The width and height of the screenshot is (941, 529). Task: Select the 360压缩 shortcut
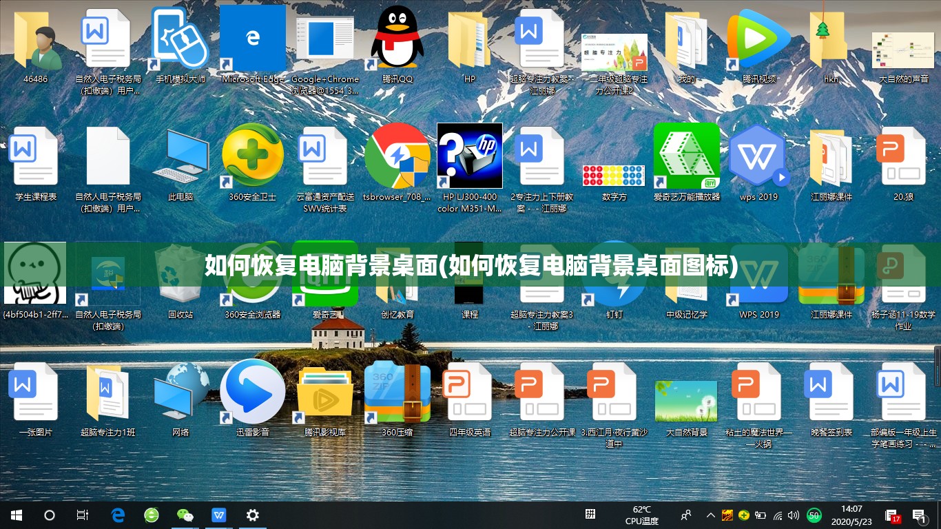tap(397, 393)
